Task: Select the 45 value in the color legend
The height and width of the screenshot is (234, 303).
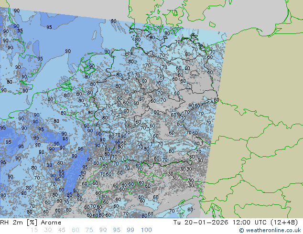Action: 62,230
